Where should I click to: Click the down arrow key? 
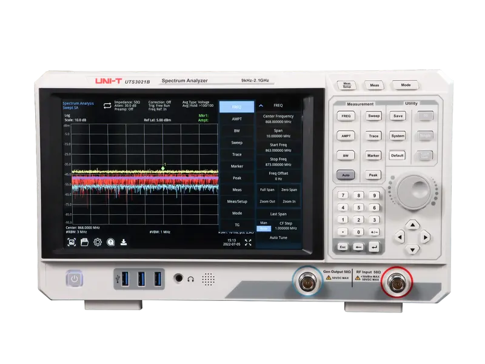tap(412, 249)
